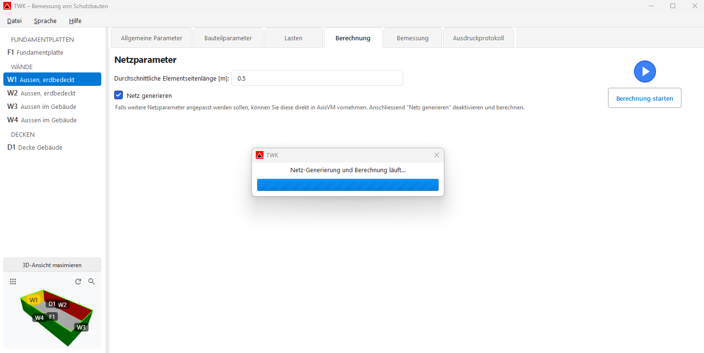Open the Datei menu

(14, 21)
